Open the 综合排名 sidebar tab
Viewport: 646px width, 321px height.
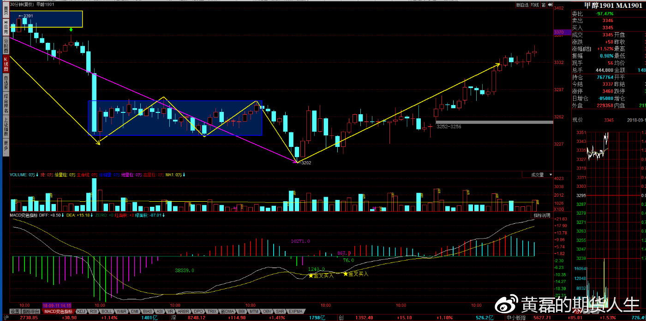pyautogui.click(x=6, y=104)
